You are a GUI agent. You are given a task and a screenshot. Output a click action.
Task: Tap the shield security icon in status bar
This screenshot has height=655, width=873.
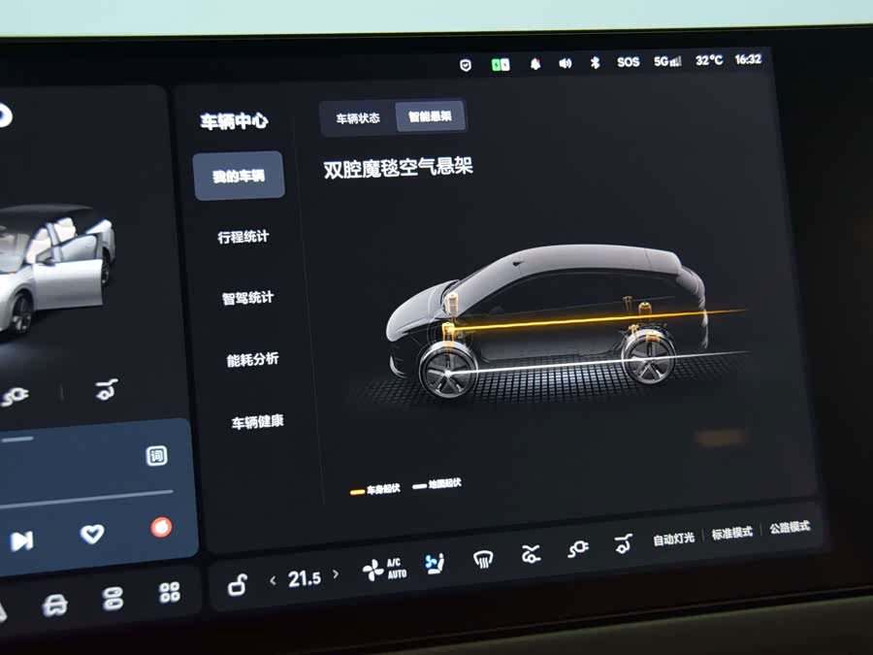point(466,65)
